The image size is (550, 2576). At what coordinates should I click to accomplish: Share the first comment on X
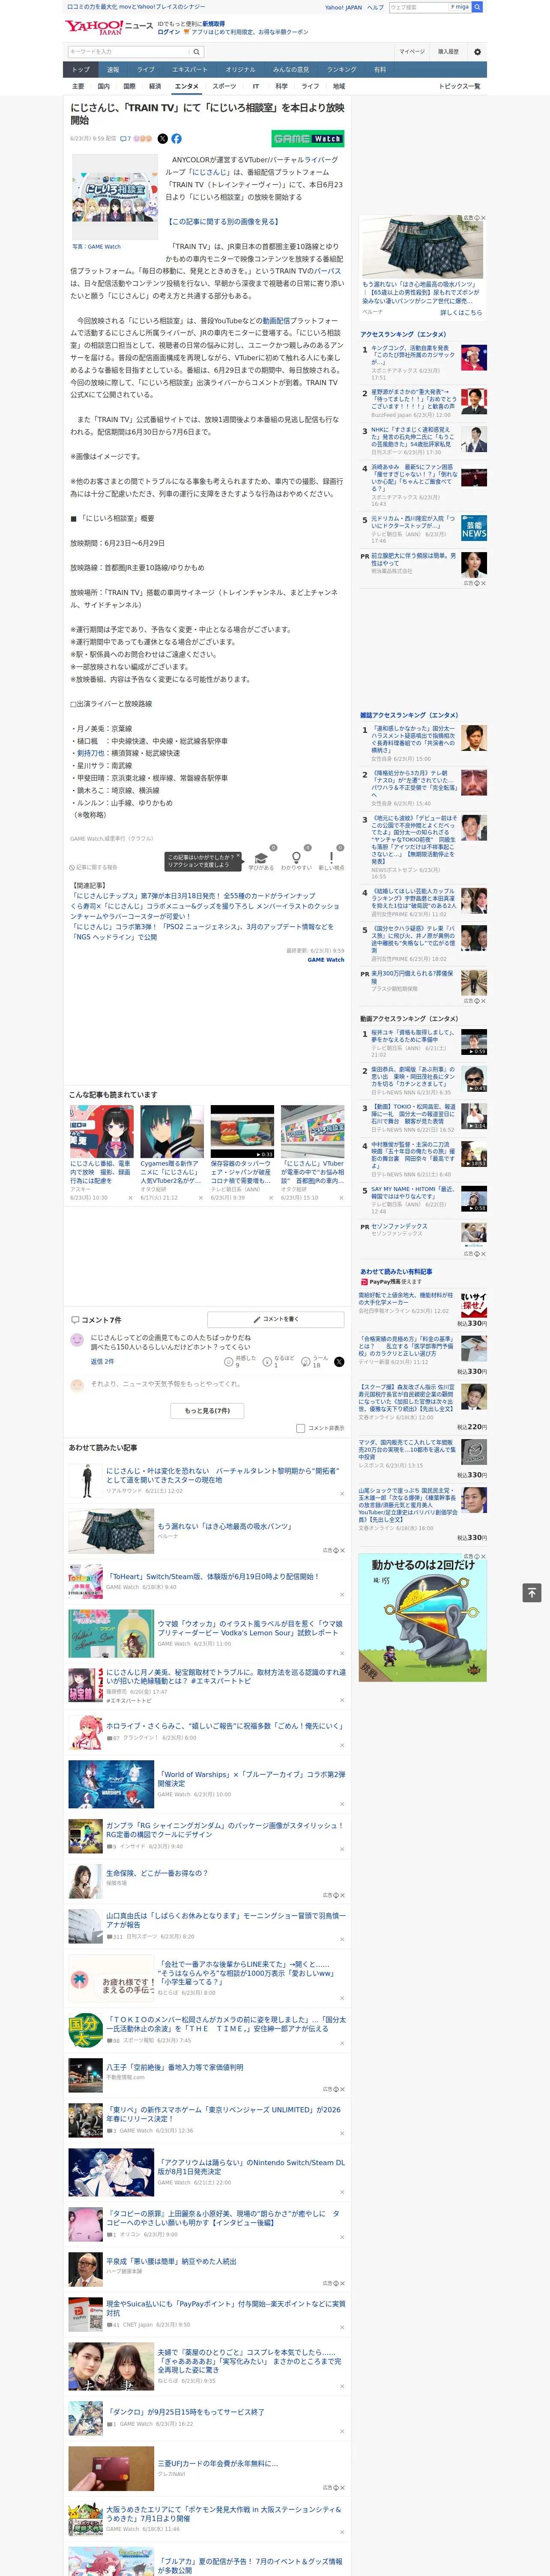click(338, 1361)
